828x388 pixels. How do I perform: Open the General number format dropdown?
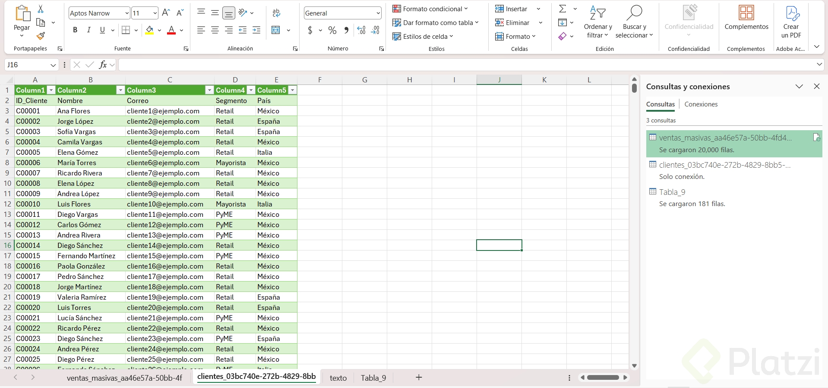[x=378, y=13]
